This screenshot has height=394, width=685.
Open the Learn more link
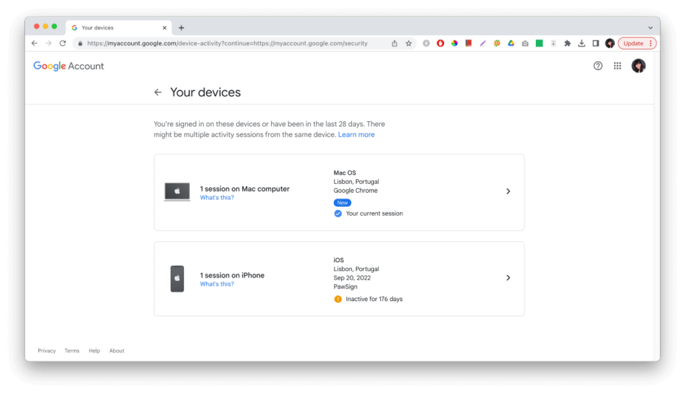pyautogui.click(x=357, y=134)
